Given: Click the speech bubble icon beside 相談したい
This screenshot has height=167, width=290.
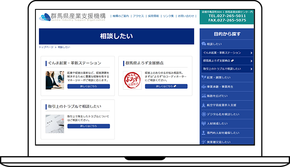Looking at the screenshot, I should 204,44.
